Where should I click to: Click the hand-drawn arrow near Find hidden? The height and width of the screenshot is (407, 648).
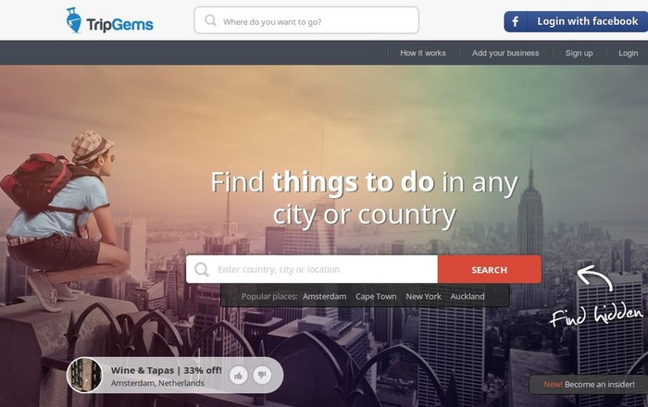594,277
